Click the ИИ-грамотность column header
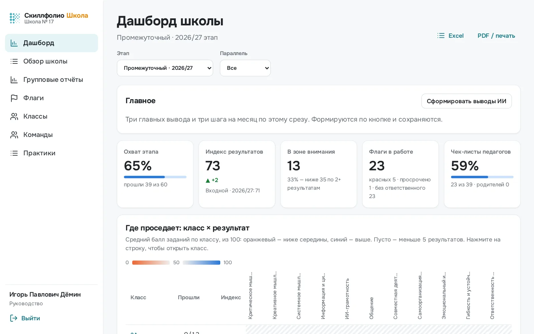Screen dimensions: 534x334 [x=347, y=299]
